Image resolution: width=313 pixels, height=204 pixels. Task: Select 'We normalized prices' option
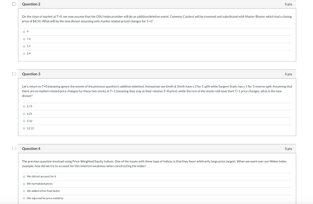pos(24,184)
